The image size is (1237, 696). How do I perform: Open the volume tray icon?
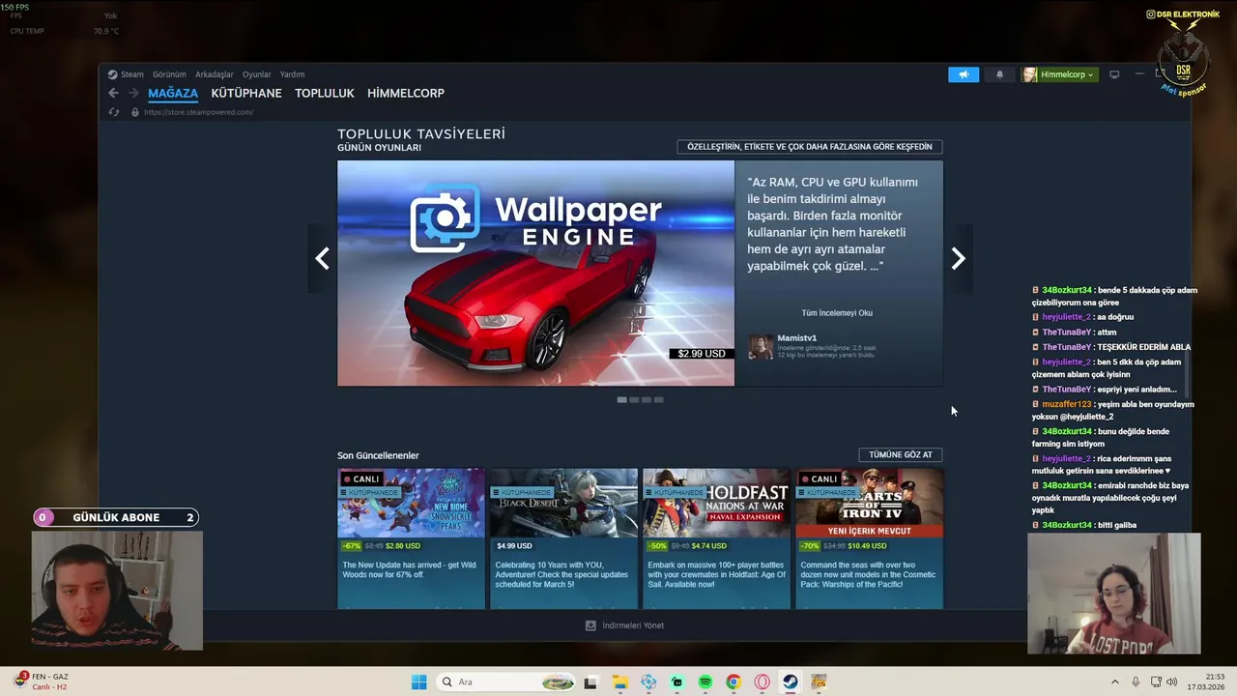(1171, 682)
